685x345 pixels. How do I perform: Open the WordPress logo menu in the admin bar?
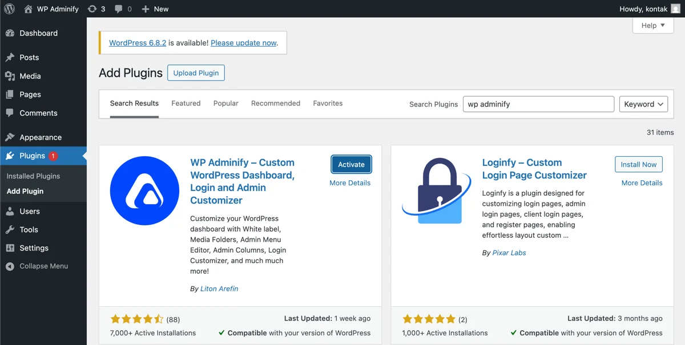click(9, 9)
